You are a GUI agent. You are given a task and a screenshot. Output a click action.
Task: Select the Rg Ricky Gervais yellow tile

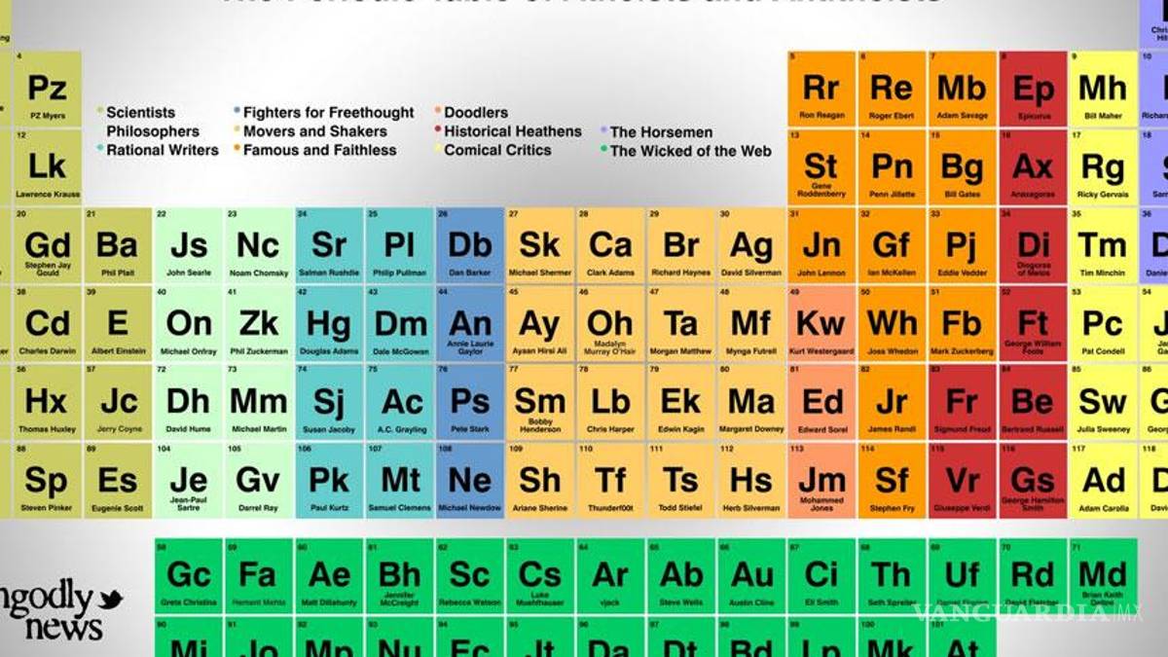click(x=1102, y=168)
